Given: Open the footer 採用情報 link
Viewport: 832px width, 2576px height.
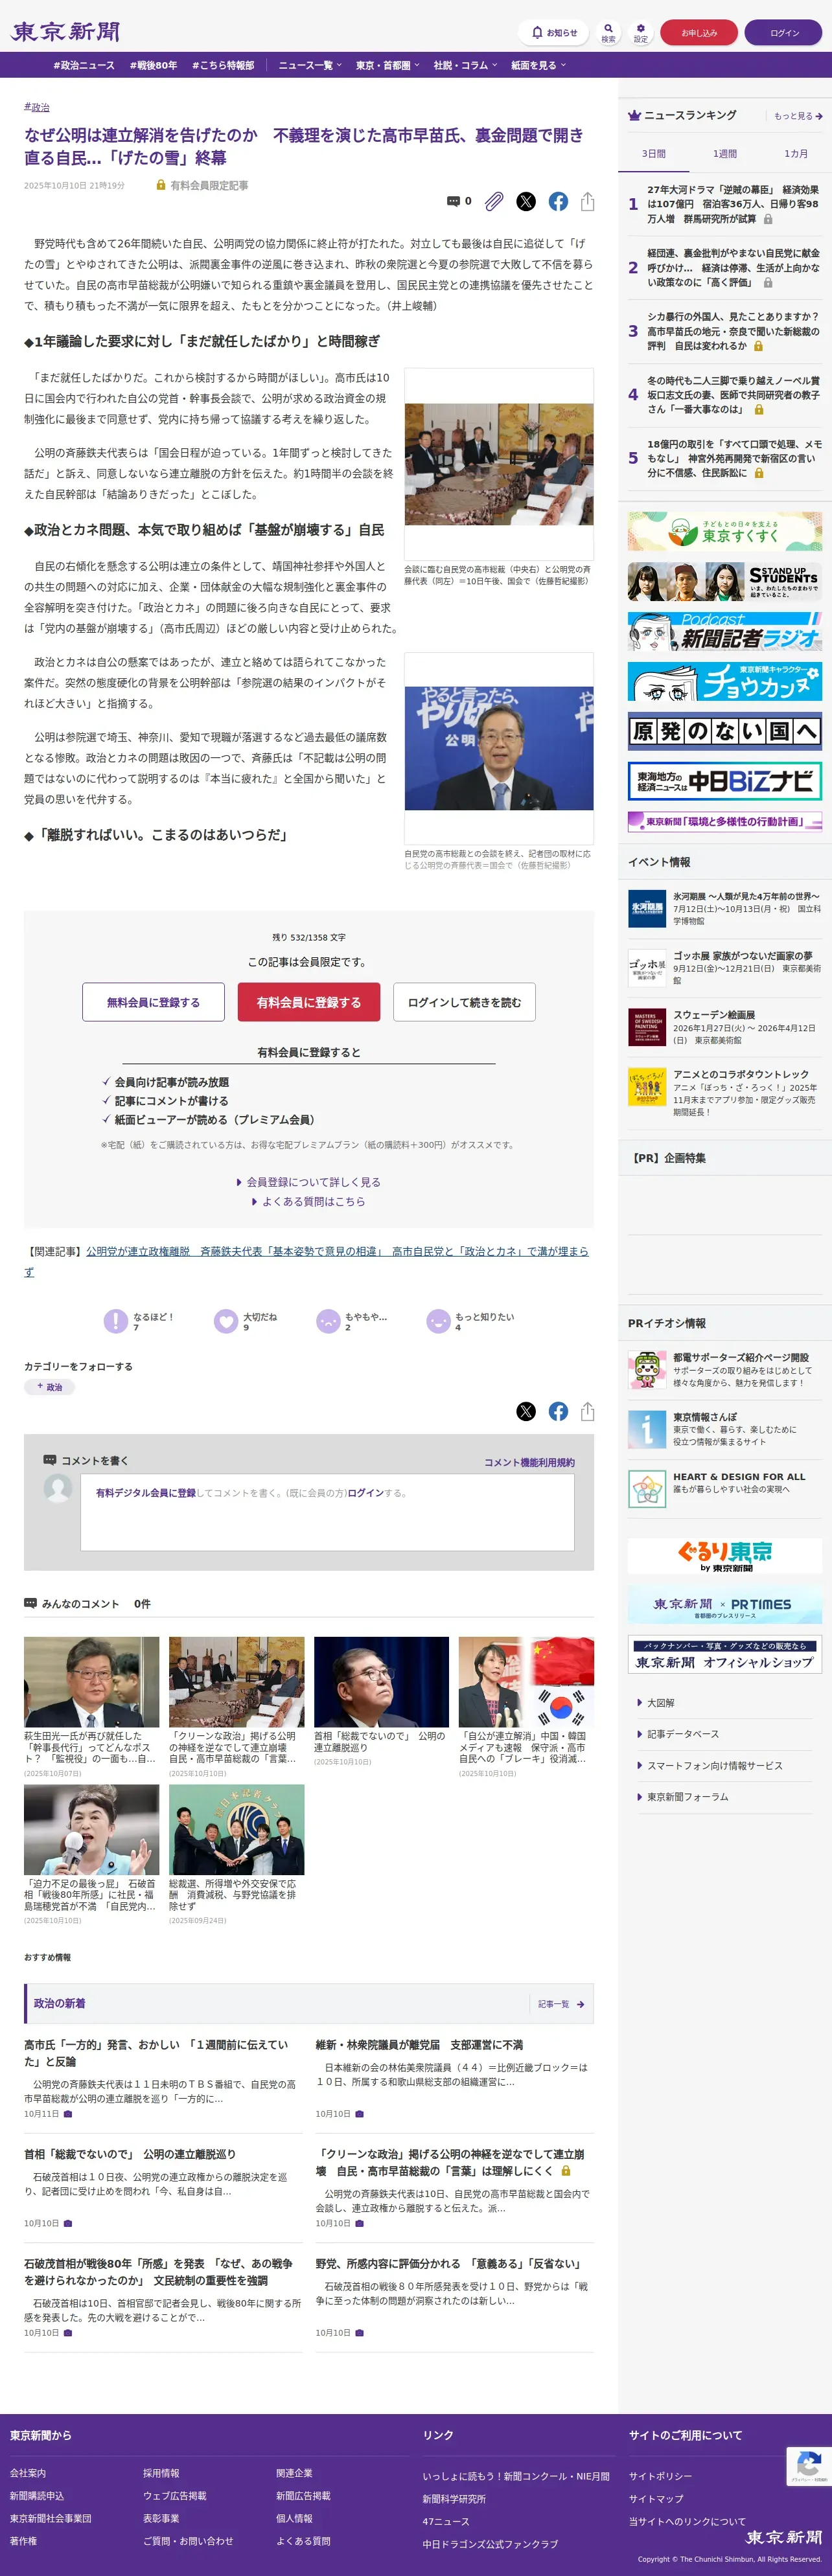Looking at the screenshot, I should click(161, 2473).
